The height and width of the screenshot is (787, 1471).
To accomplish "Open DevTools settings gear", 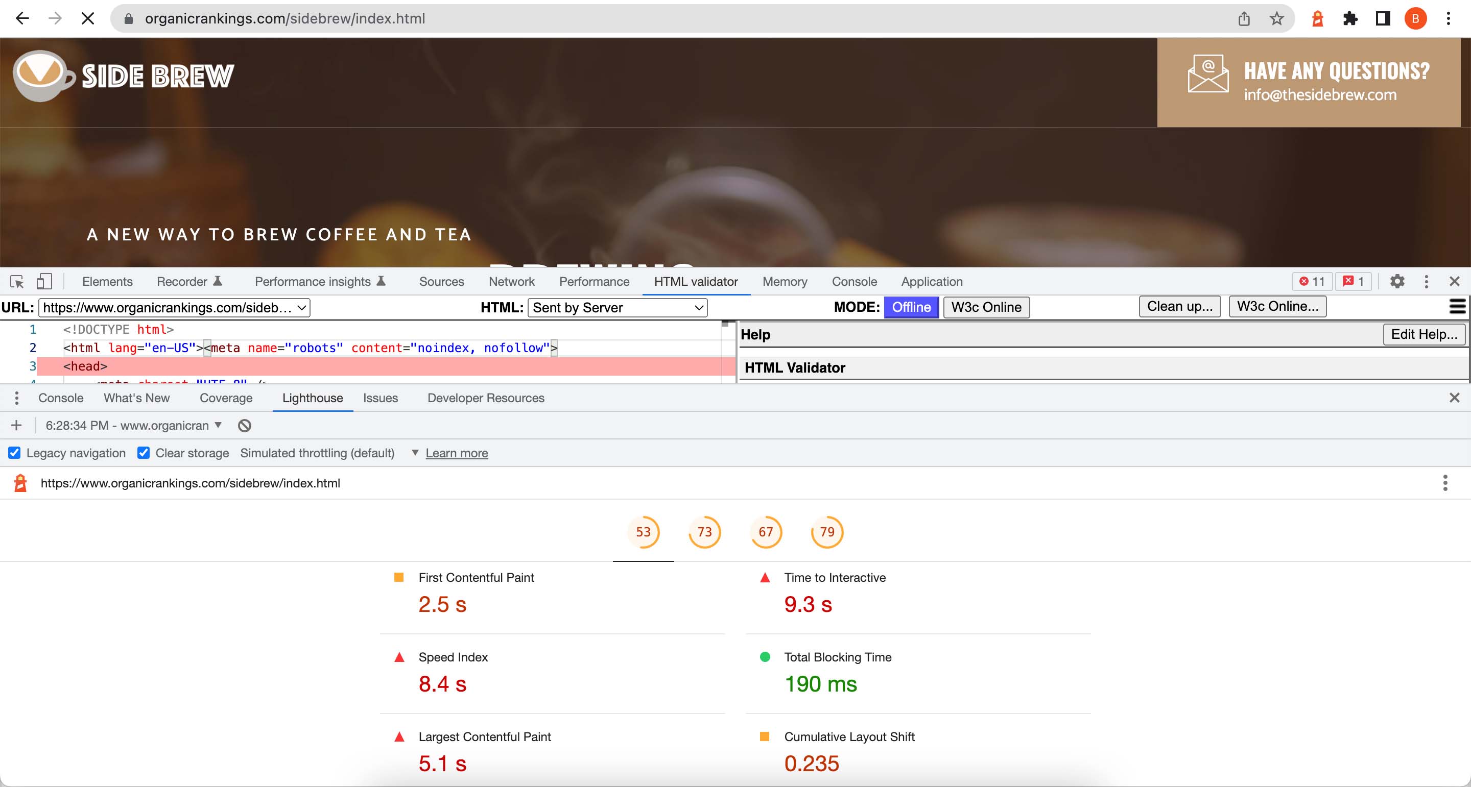I will tap(1397, 281).
